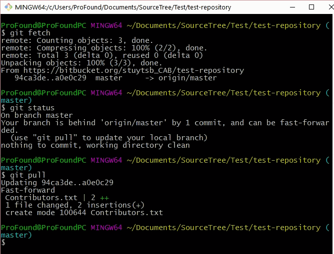Viewport: 334px width, 254px height.
Task: Maximize the MINGW64 terminal window
Action: click(x=305, y=7)
